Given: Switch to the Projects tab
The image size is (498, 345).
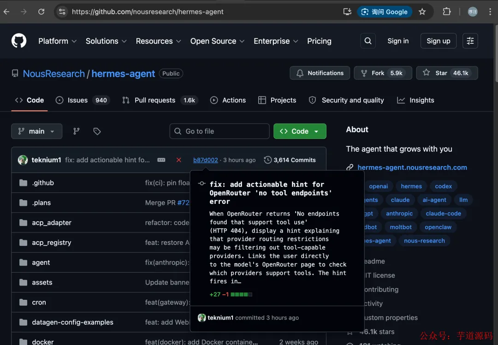Looking at the screenshot, I should [x=277, y=100].
